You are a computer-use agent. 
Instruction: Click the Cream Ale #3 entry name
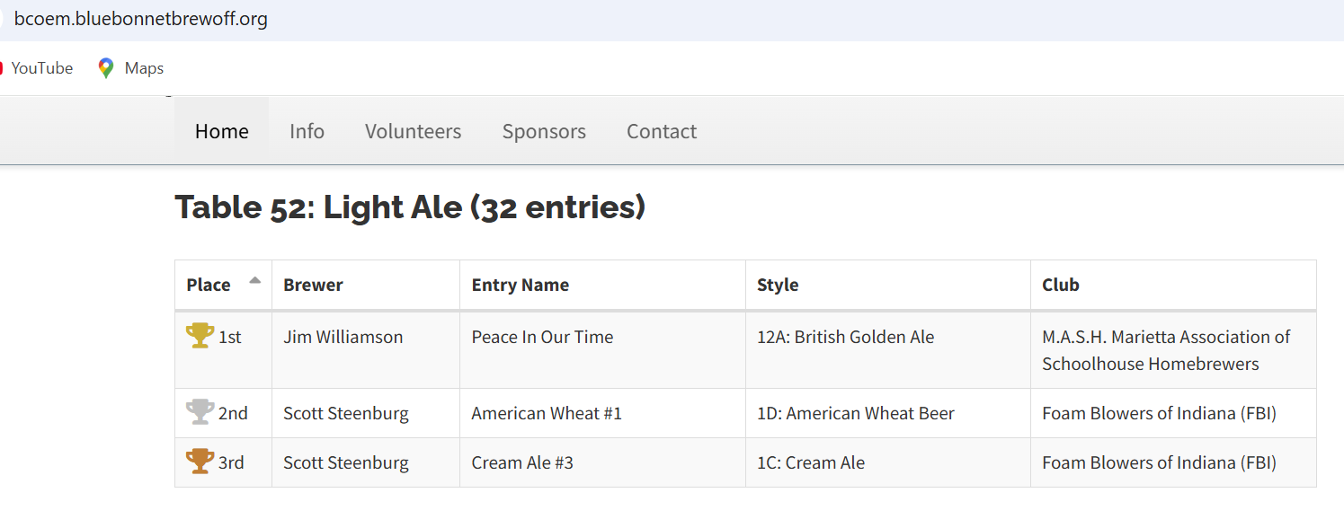click(x=521, y=462)
